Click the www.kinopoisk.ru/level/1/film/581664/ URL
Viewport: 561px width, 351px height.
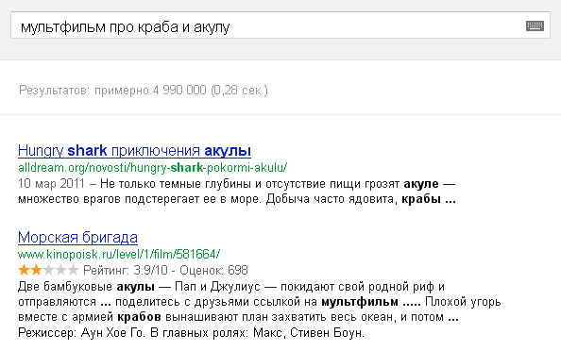click(x=119, y=254)
